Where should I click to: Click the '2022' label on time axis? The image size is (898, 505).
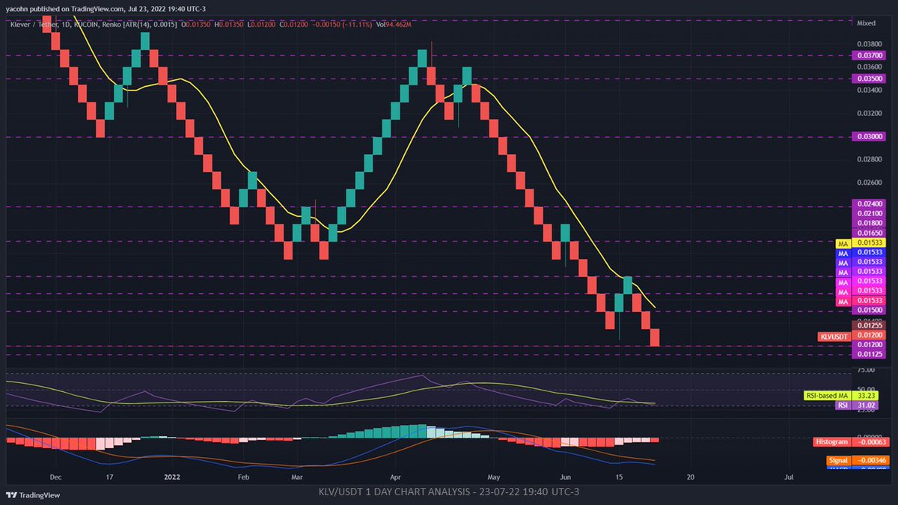point(173,476)
